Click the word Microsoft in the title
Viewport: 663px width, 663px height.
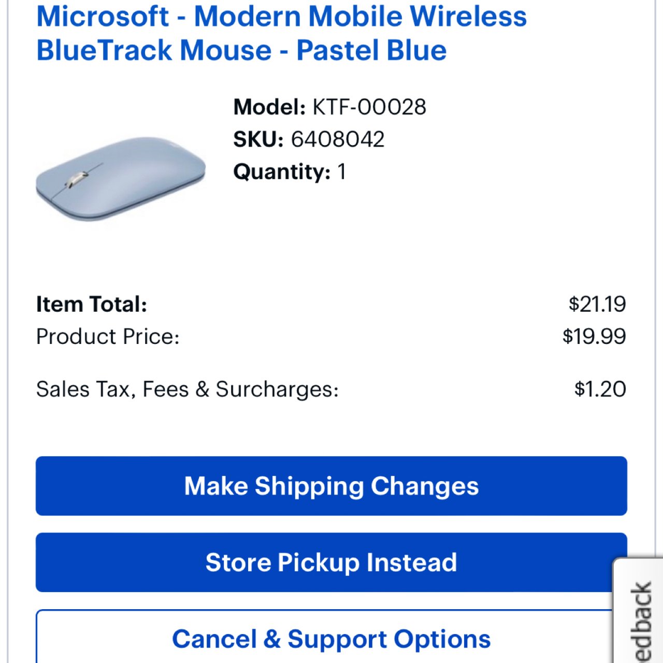click(103, 16)
